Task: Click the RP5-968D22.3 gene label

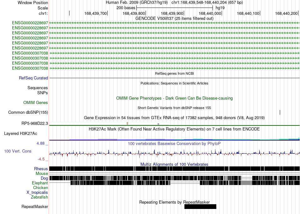Action: 35,123
